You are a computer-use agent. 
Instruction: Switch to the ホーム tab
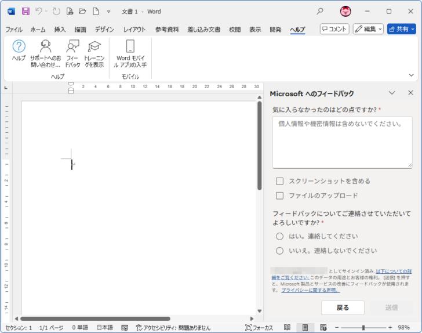[38, 30]
